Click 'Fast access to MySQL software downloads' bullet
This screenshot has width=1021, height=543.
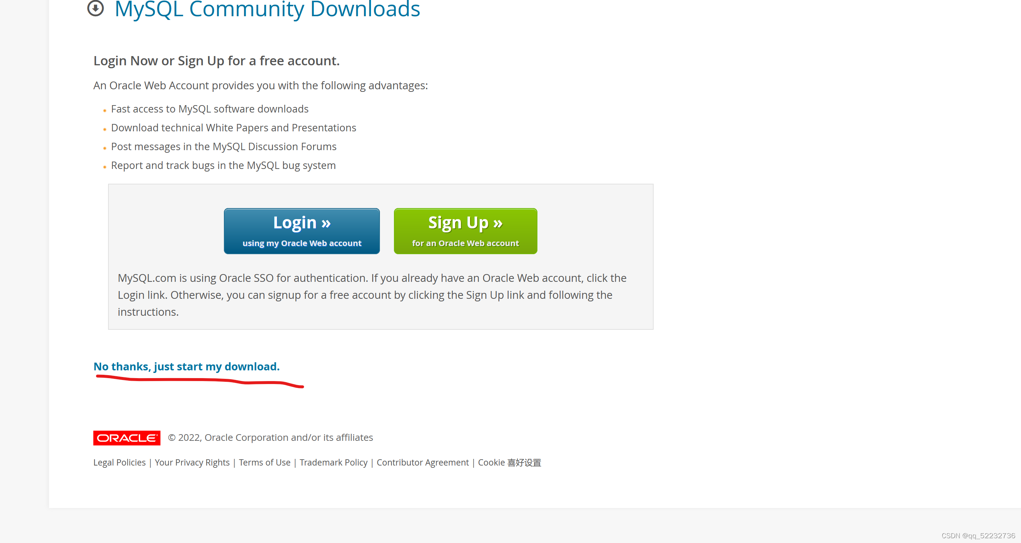tap(210, 109)
